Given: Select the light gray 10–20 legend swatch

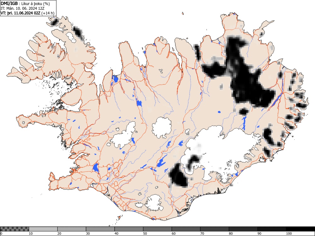Looking at the screenshot, I should [x=43, y=229].
